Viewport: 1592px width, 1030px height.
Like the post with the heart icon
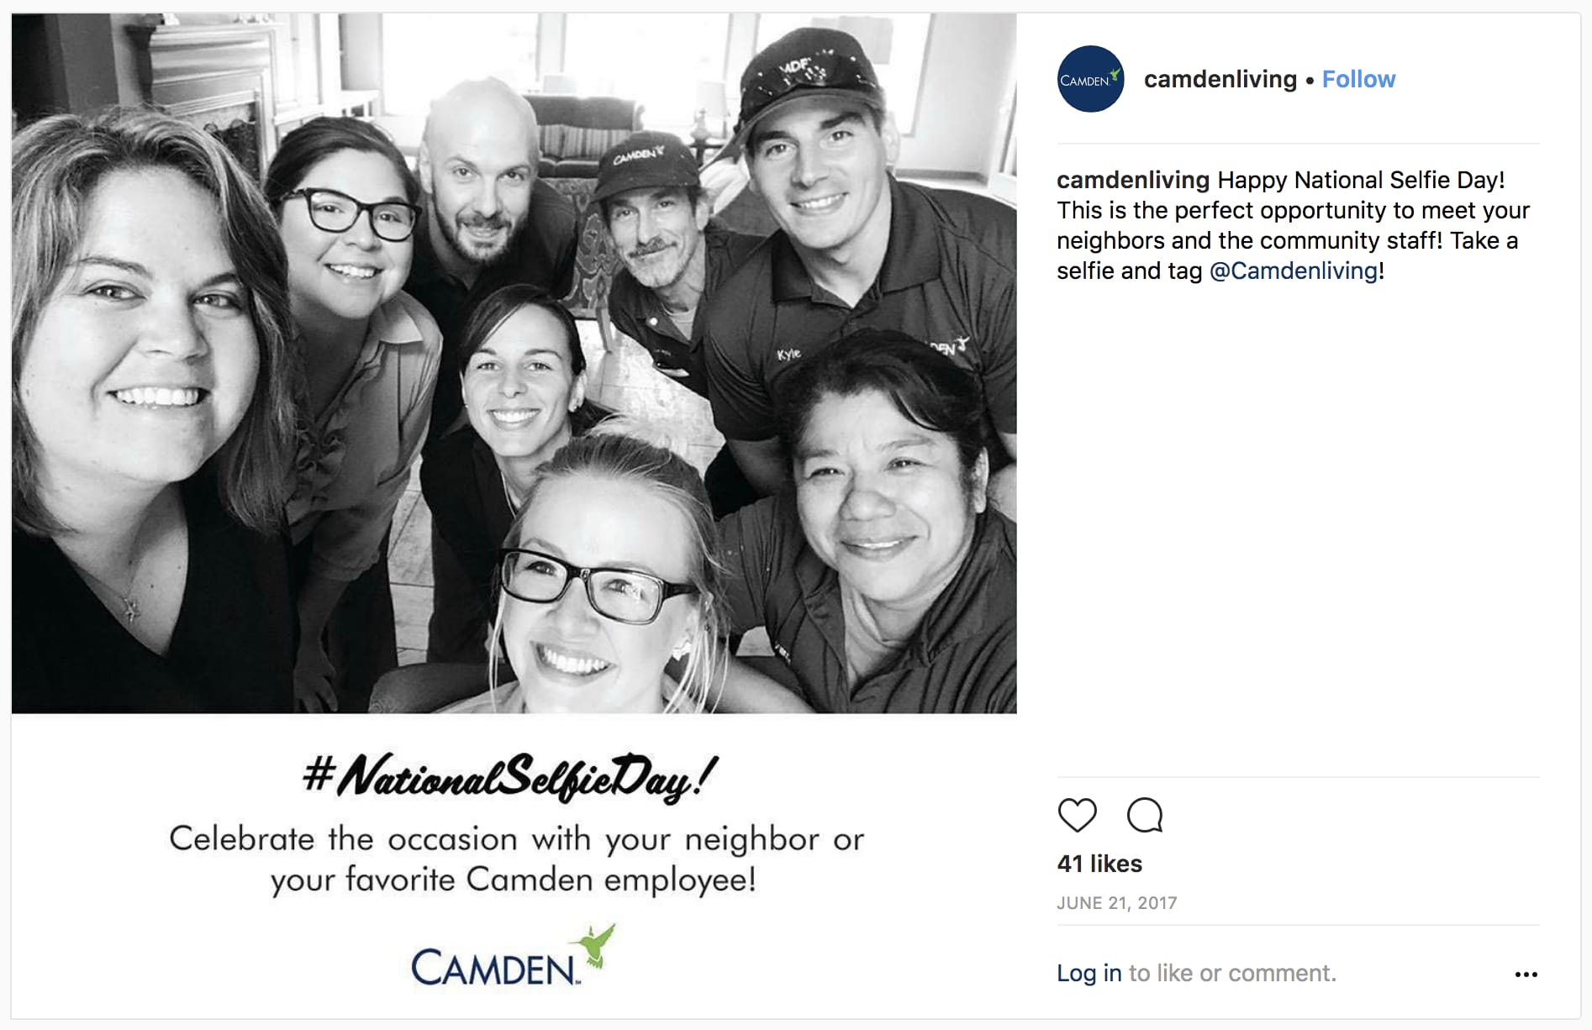pyautogui.click(x=1077, y=815)
